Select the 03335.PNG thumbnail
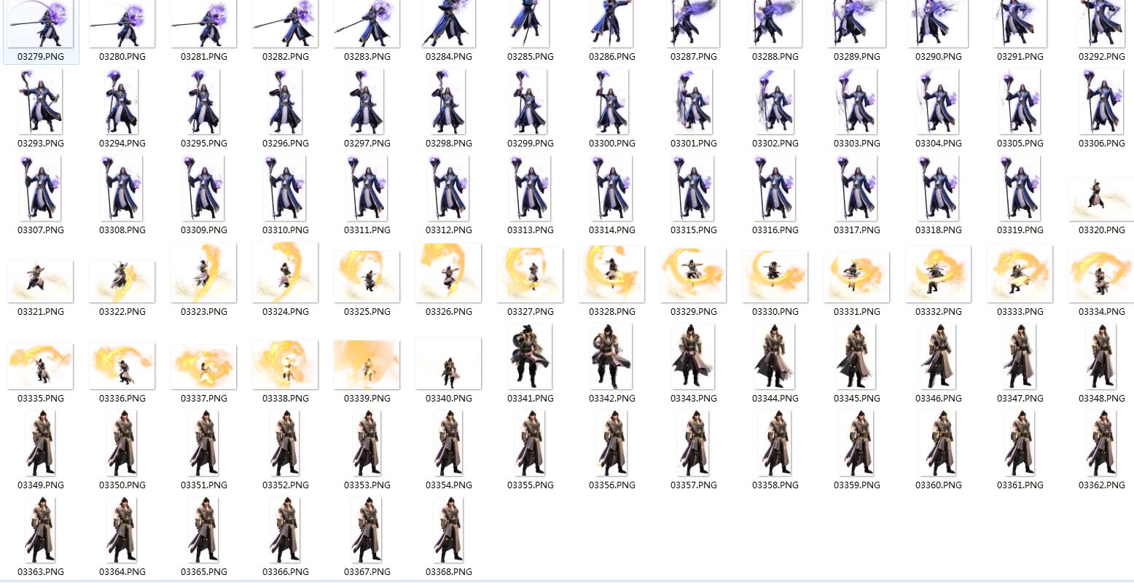Screen dimensions: 1134x583 click(41, 366)
